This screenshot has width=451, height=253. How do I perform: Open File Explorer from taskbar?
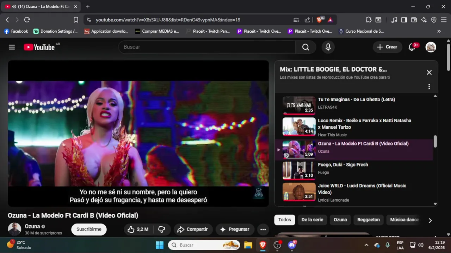[x=248, y=245]
